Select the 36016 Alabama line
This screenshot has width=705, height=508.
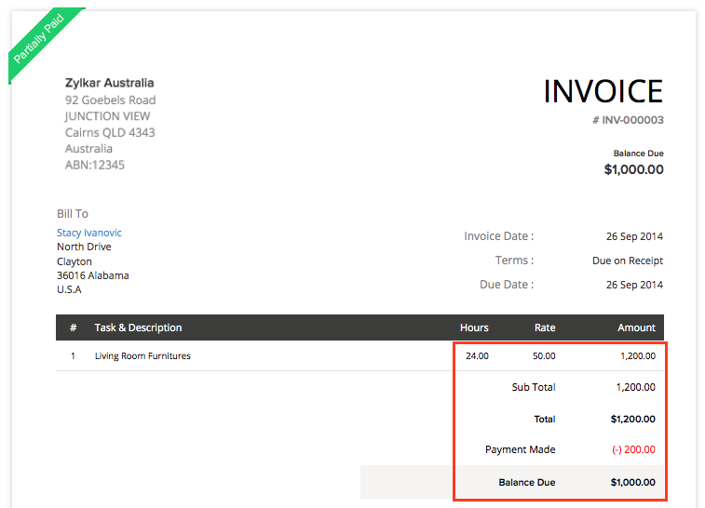[x=92, y=275]
